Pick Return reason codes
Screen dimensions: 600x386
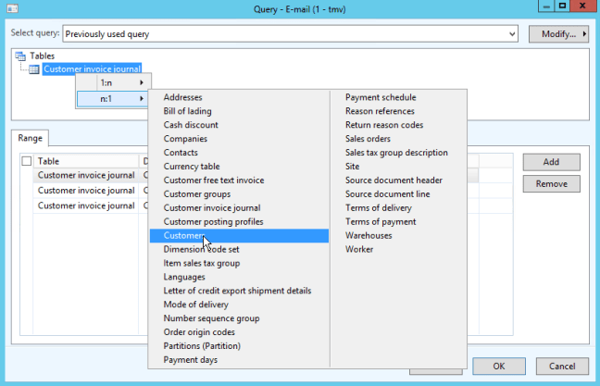click(x=384, y=125)
